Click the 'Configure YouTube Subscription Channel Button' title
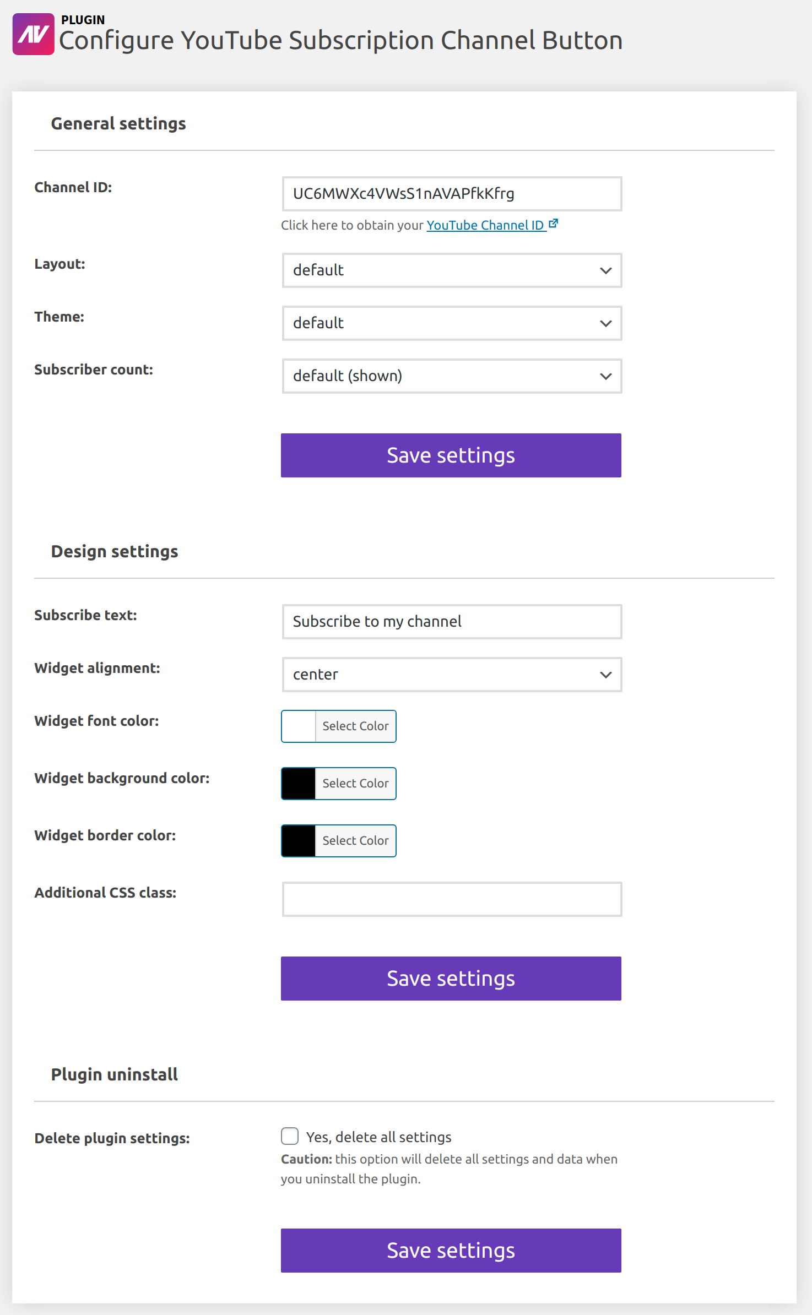This screenshot has height=1315, width=812. (341, 40)
